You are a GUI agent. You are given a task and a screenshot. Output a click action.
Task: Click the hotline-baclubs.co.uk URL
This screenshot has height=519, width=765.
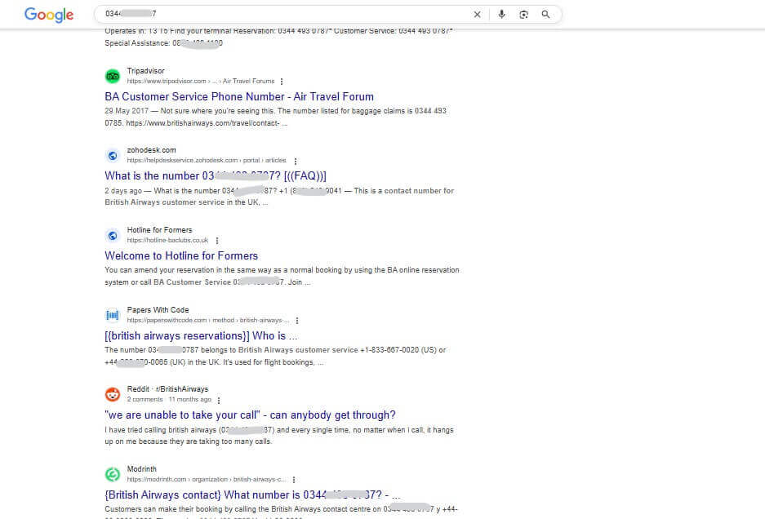pyautogui.click(x=167, y=240)
